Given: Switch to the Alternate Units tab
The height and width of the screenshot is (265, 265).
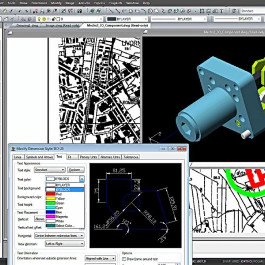Looking at the screenshot, I should (110, 157).
